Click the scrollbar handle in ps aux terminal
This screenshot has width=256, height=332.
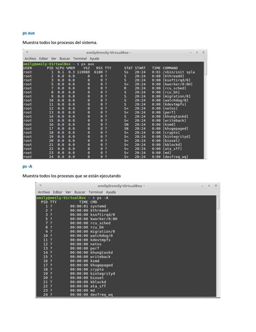[x=206, y=69]
